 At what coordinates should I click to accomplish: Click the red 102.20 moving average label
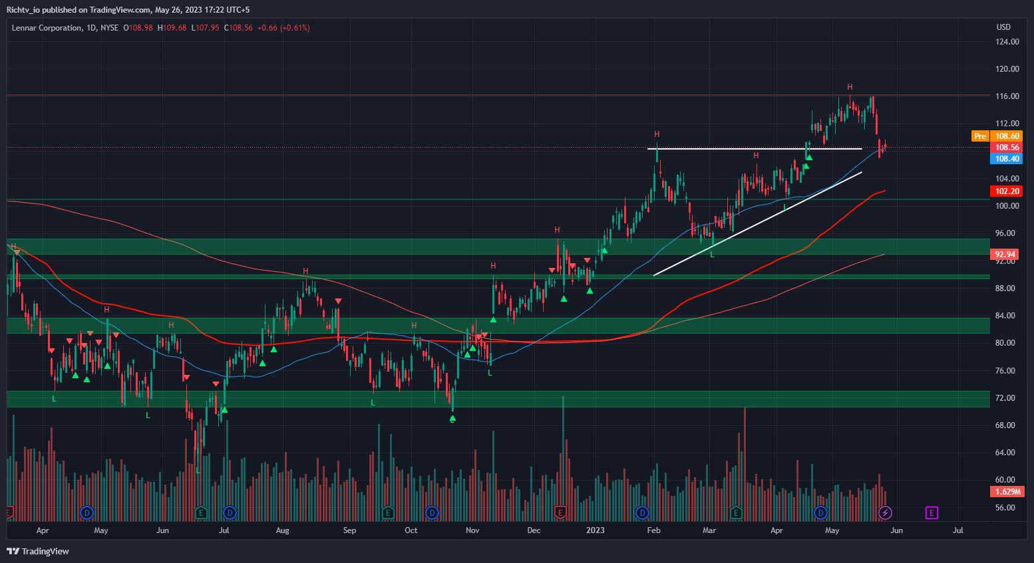click(1007, 191)
